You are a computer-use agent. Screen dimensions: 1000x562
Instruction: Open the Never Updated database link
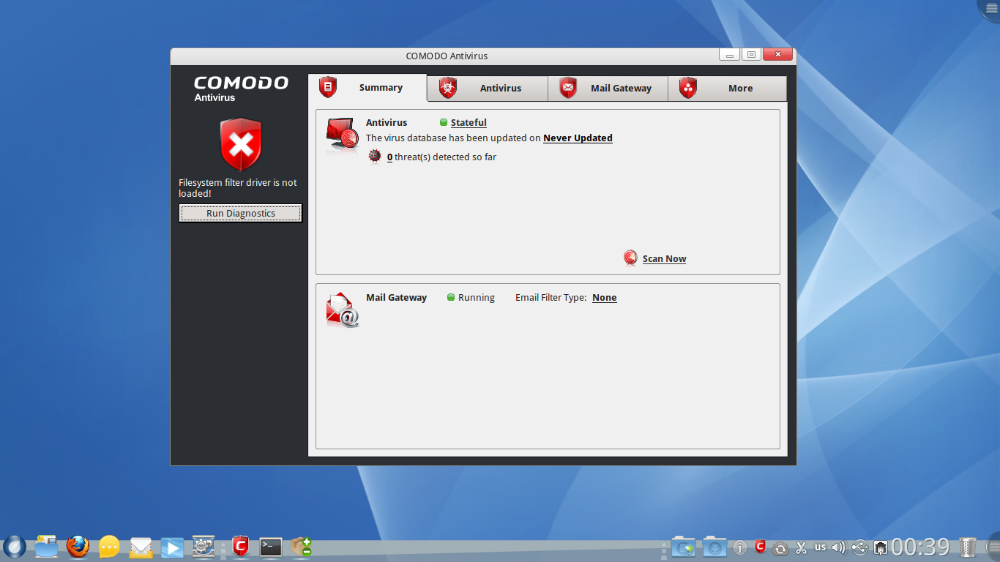pyautogui.click(x=578, y=138)
